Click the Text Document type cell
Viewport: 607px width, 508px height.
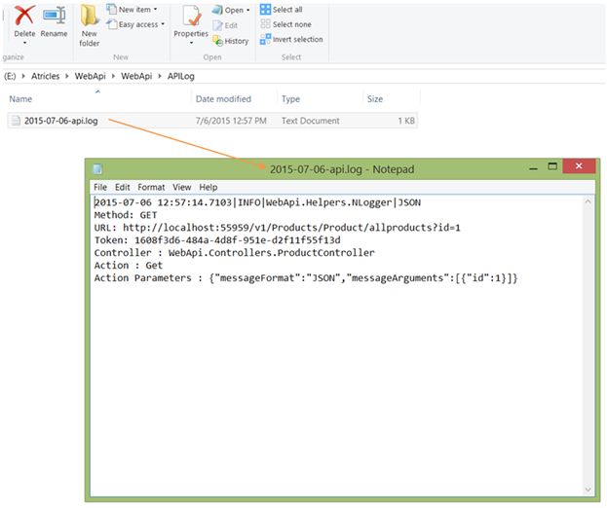click(311, 121)
